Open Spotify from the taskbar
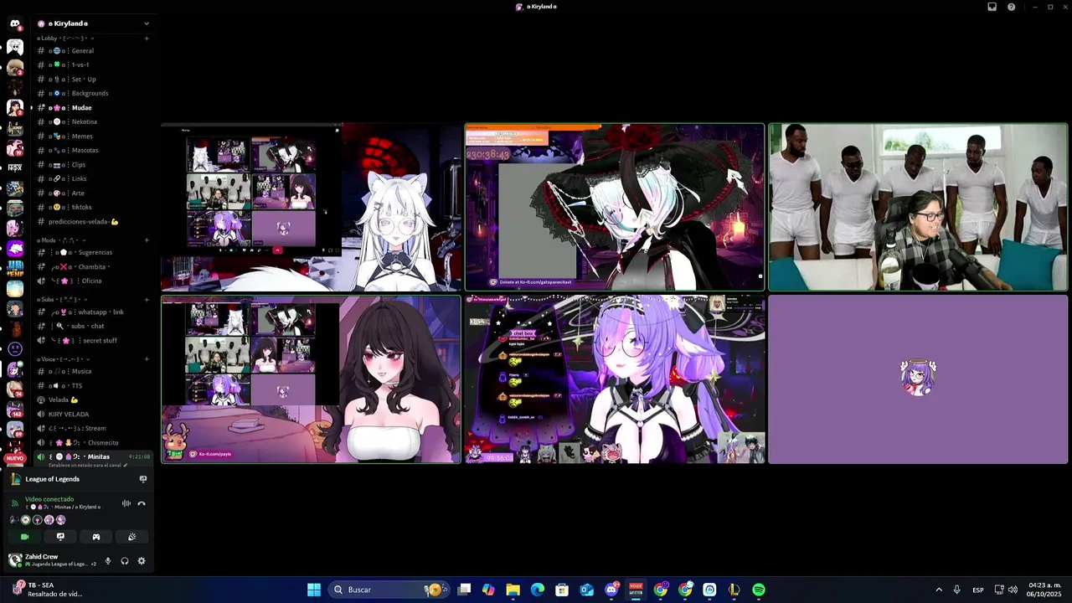This screenshot has width=1072, height=603. coord(759,590)
